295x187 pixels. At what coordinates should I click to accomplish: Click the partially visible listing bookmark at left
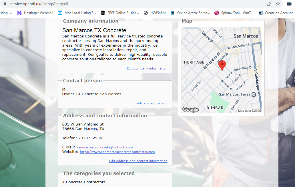pos(6,13)
